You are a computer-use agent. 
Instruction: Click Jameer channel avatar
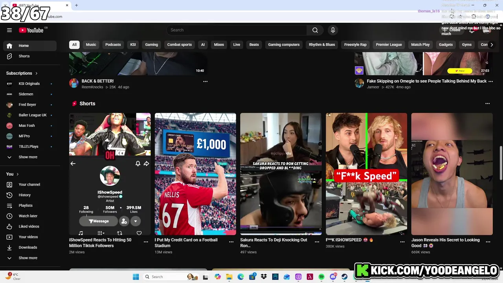coord(359,83)
